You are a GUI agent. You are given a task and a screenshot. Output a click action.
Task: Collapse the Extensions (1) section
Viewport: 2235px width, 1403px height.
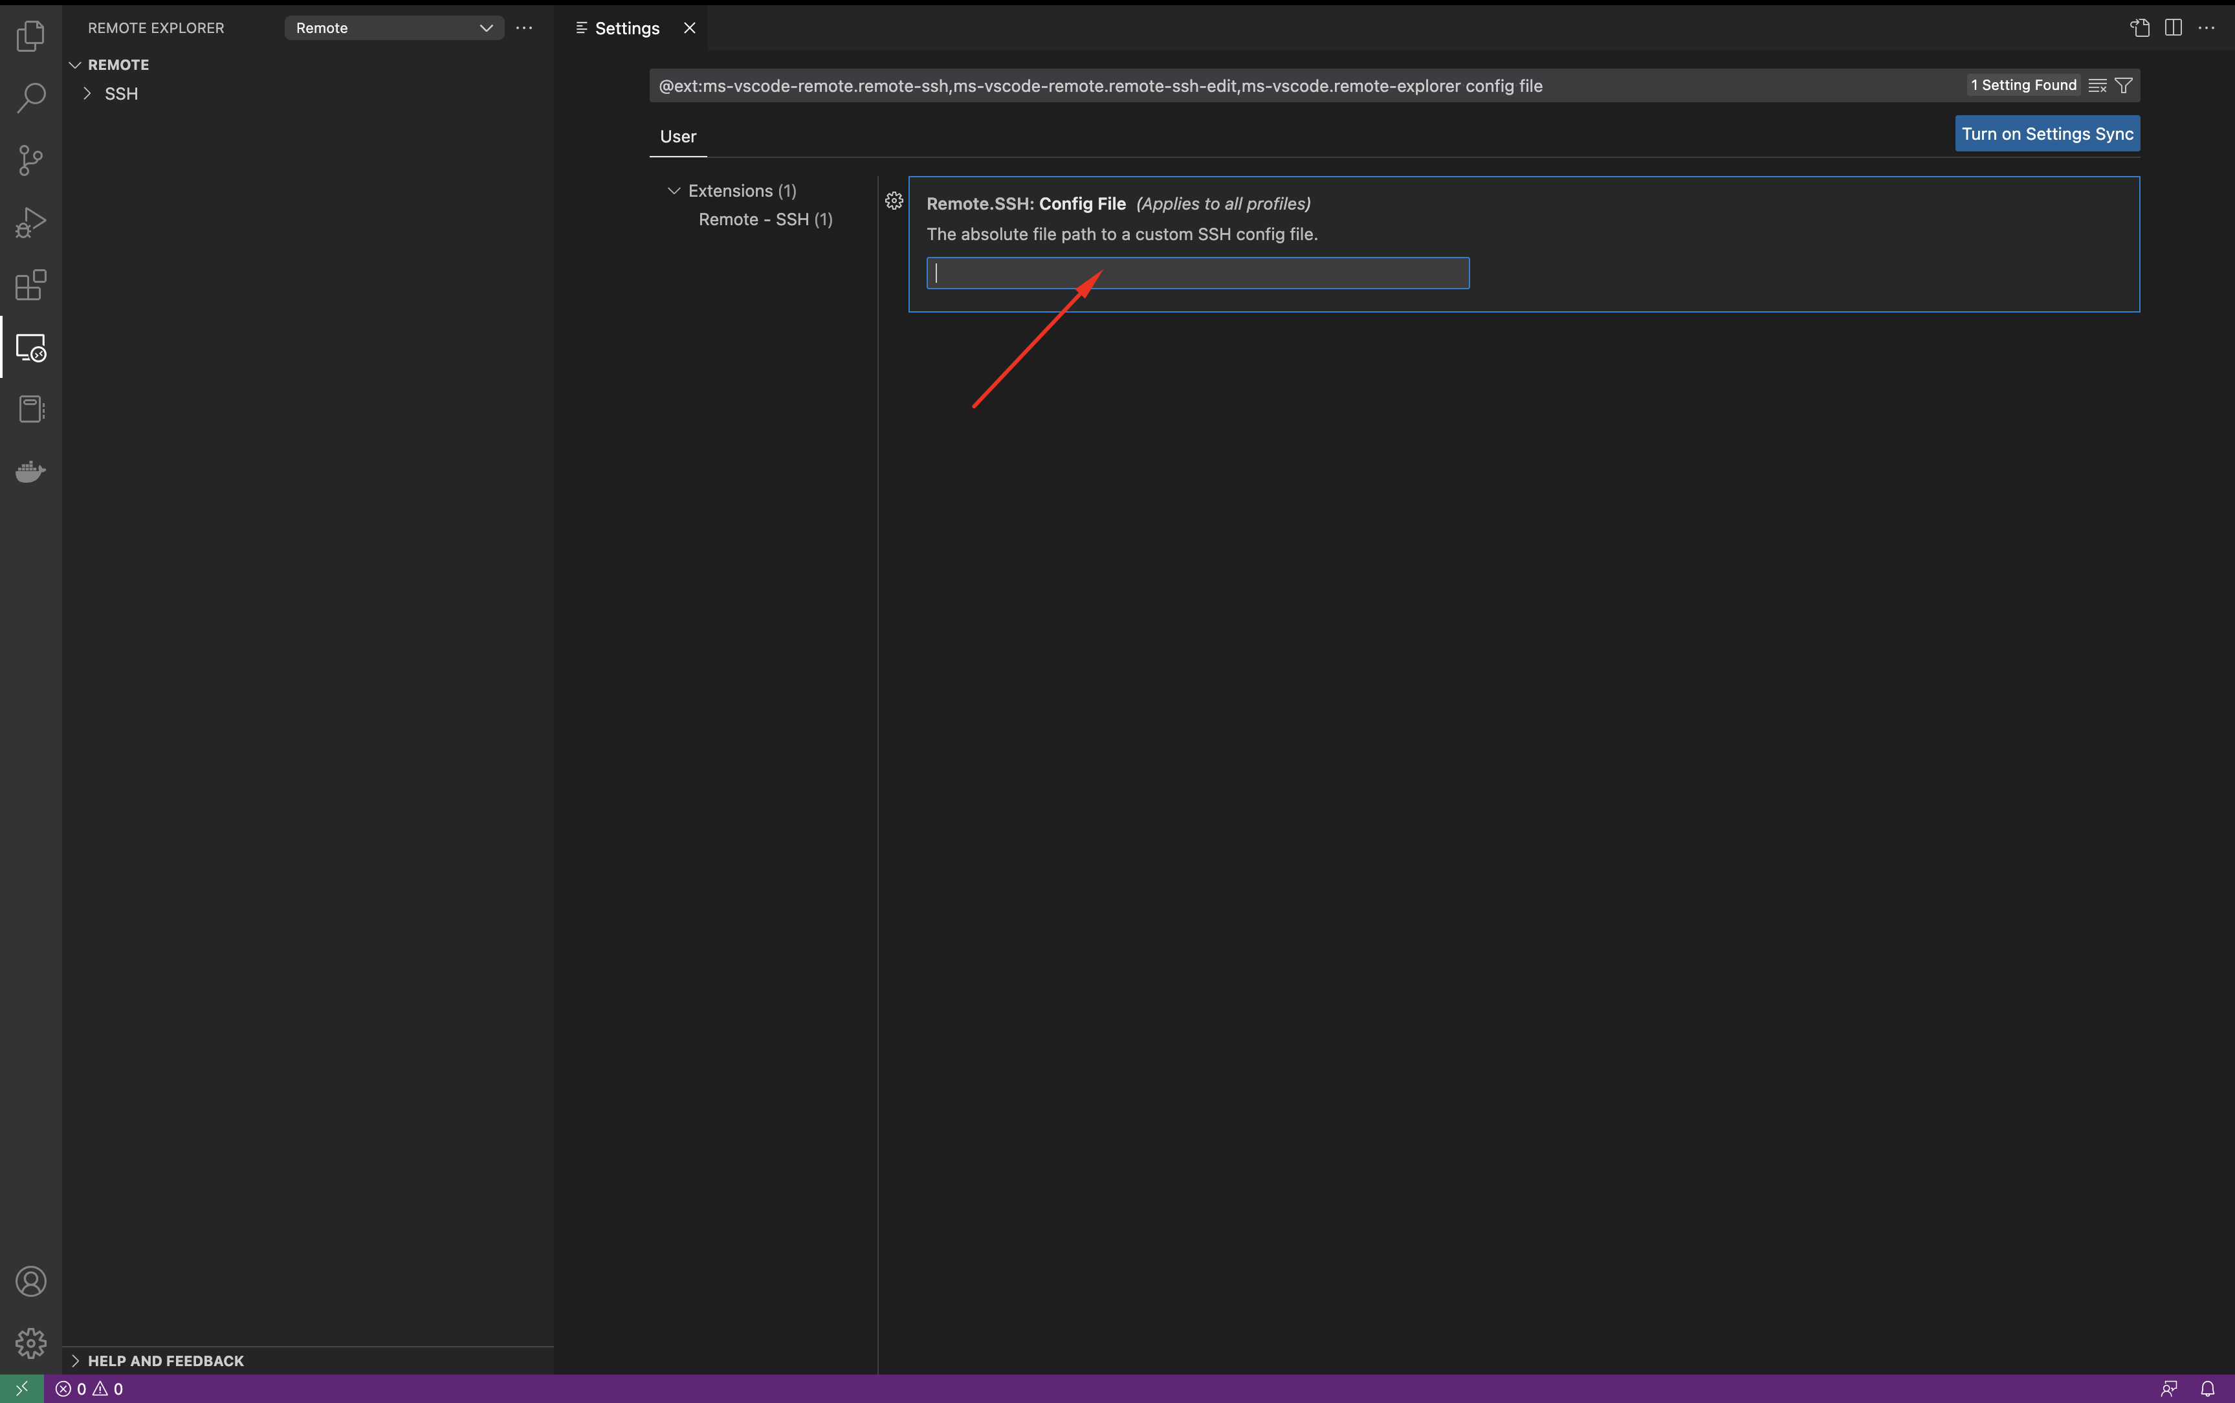point(674,190)
